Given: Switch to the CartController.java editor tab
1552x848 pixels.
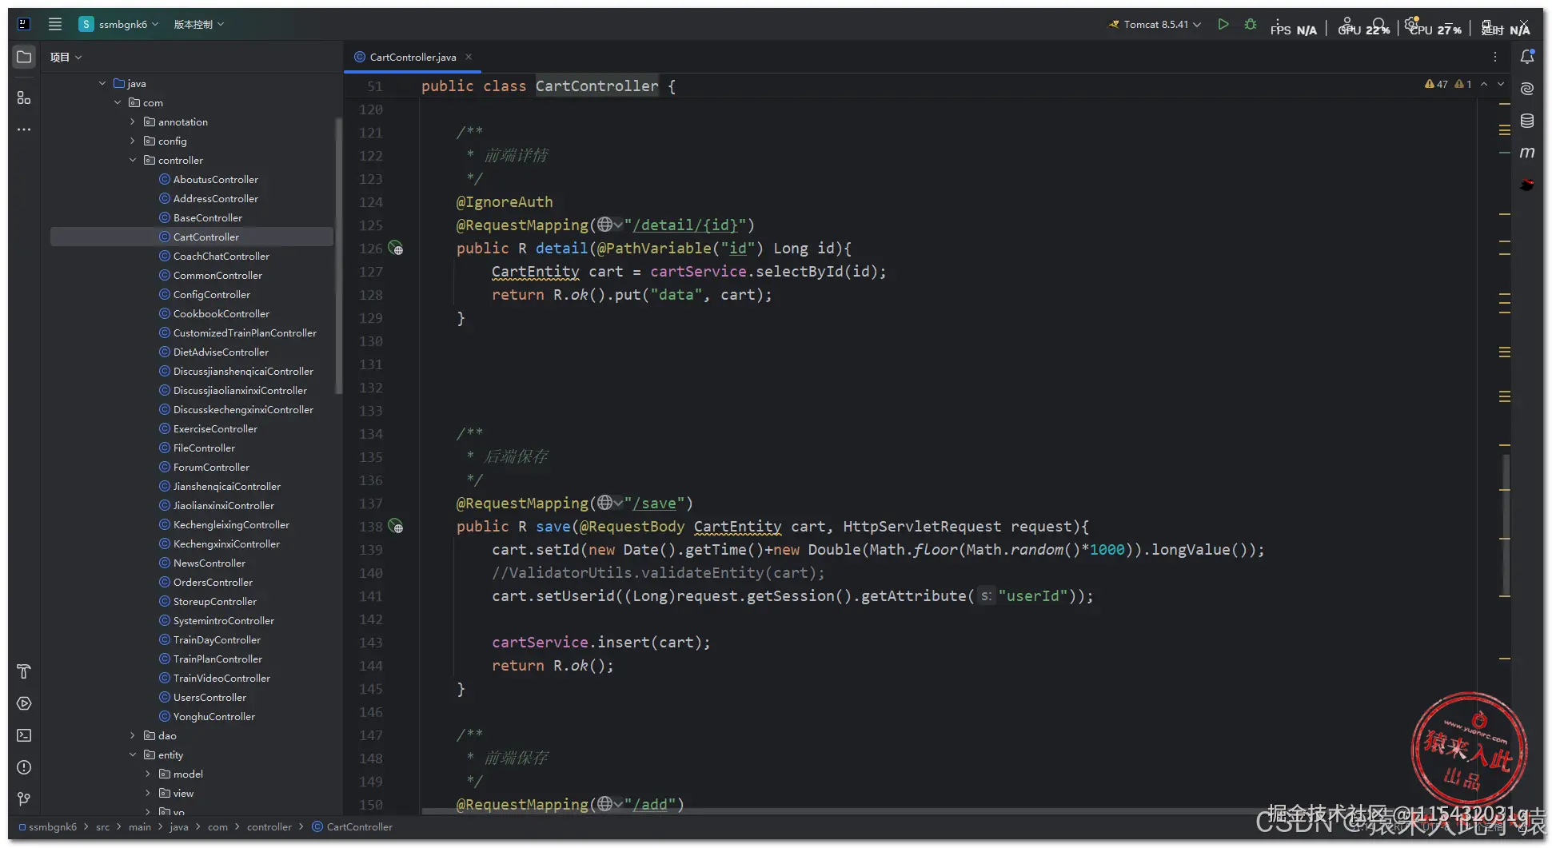Looking at the screenshot, I should (x=413, y=57).
